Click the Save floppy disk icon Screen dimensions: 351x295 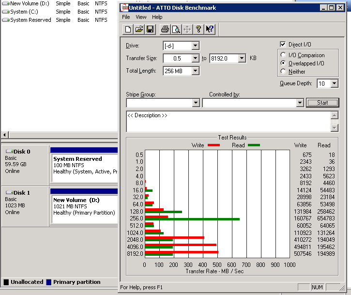coord(150,30)
